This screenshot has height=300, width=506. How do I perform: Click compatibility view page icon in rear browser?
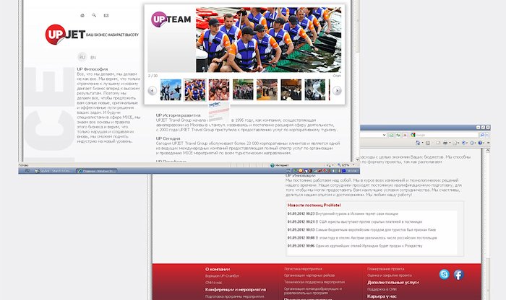391,135
